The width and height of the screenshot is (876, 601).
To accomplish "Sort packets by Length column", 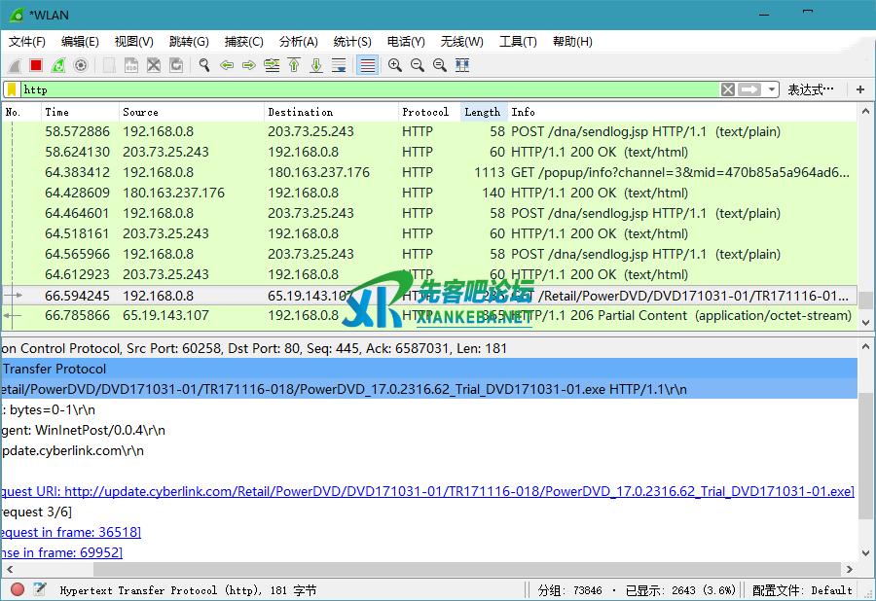I will click(x=482, y=112).
